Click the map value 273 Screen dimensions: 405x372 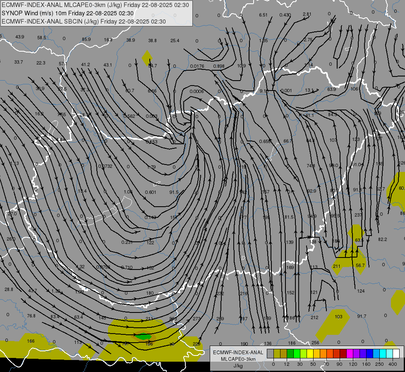(x=197, y=319)
